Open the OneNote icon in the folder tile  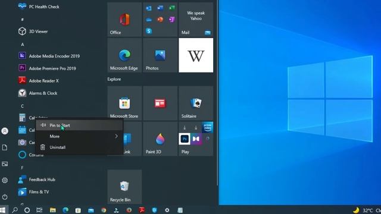(x=172, y=20)
